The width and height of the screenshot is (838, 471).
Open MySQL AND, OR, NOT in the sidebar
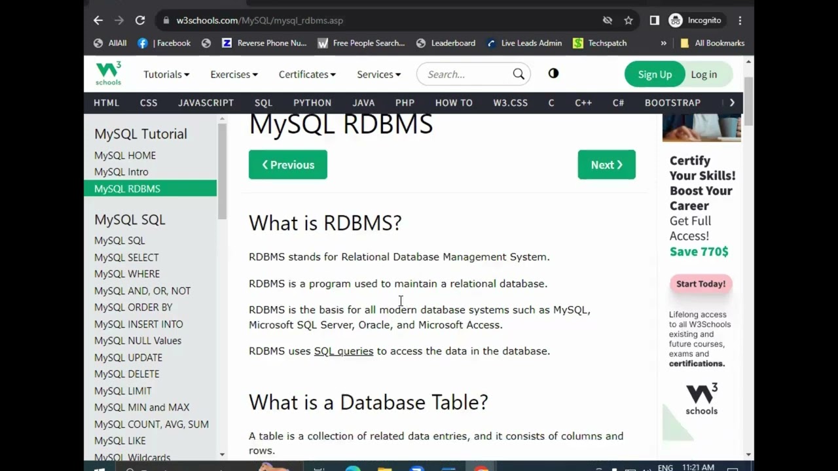point(142,291)
